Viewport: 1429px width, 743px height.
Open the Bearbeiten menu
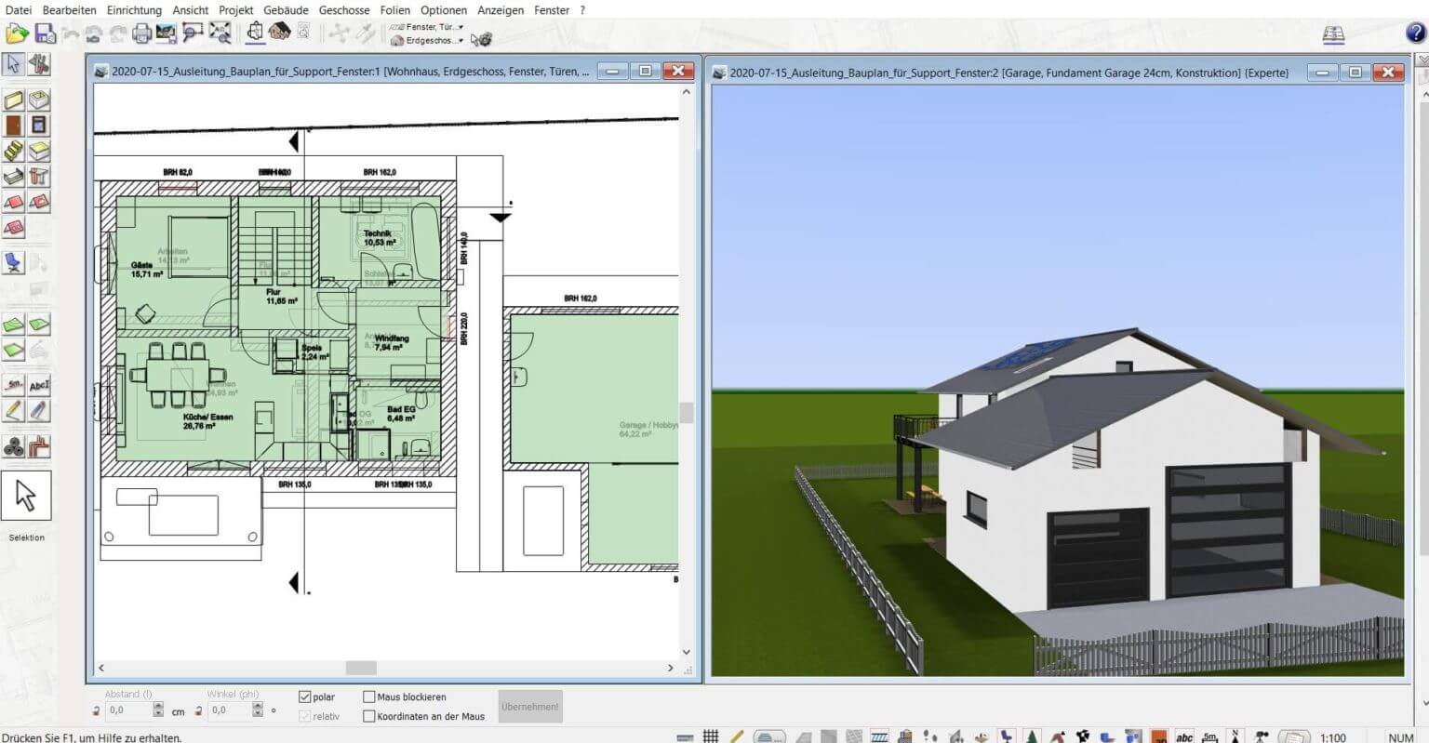tap(69, 10)
